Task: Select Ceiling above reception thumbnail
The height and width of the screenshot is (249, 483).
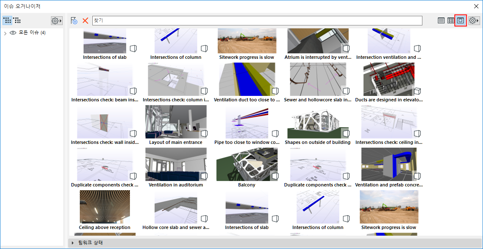Action: point(105,207)
